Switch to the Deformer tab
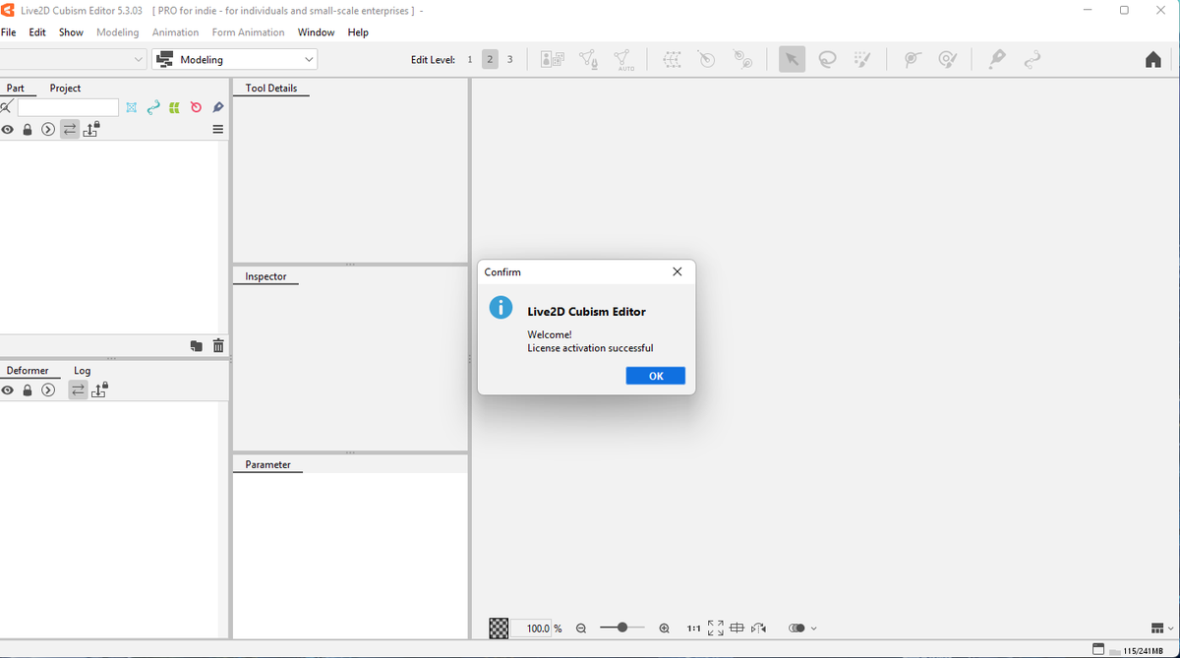This screenshot has height=658, width=1180. point(28,371)
